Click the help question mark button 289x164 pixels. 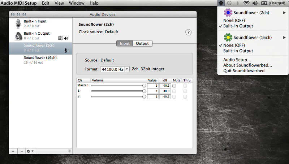tap(188, 33)
